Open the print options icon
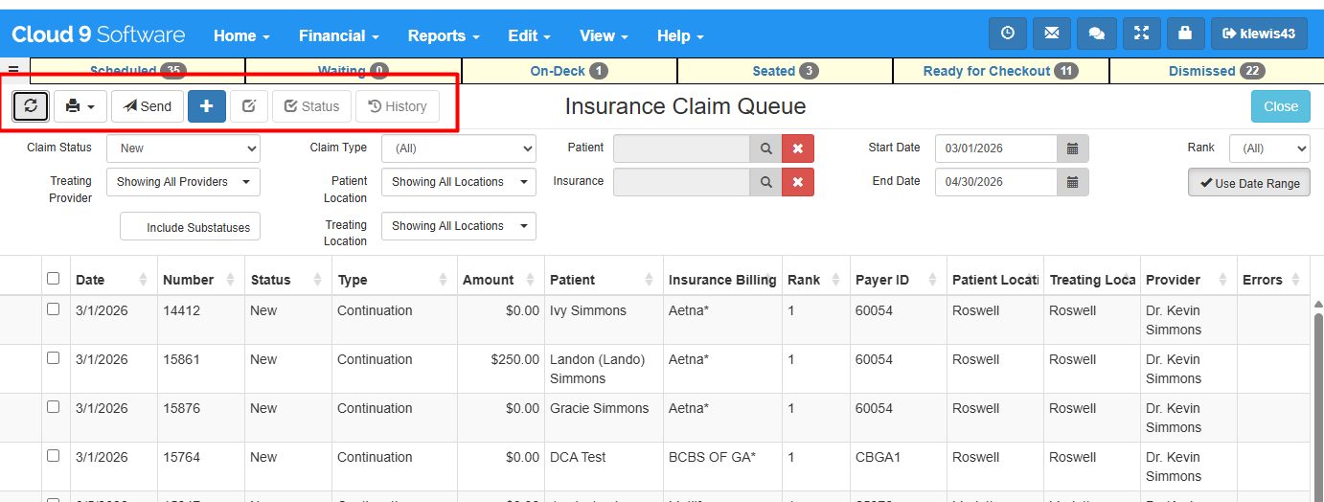Image resolution: width=1324 pixels, height=502 pixels. (80, 106)
